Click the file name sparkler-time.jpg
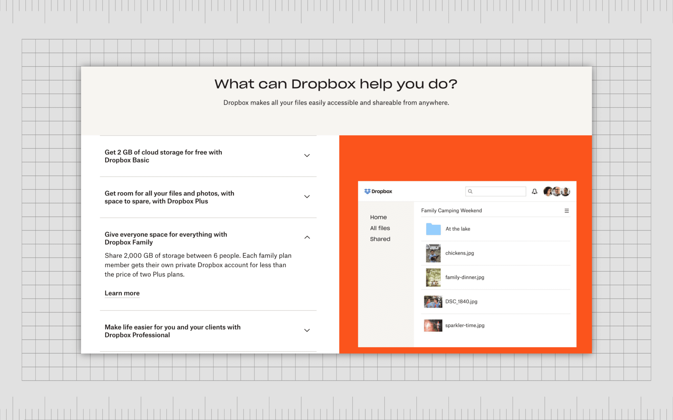Viewport: 673px width, 420px height. [465, 325]
